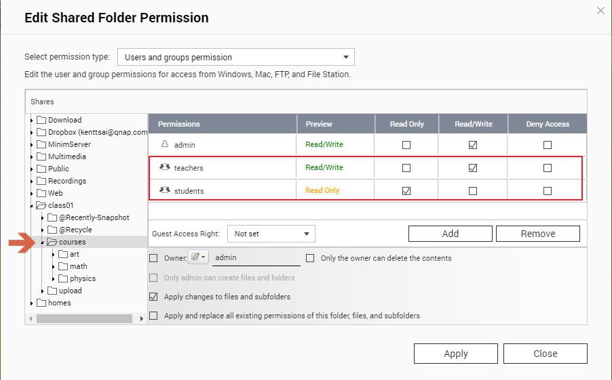Screen dimensions: 612x380
Task: Open the permission type dropdown
Action: click(236, 58)
